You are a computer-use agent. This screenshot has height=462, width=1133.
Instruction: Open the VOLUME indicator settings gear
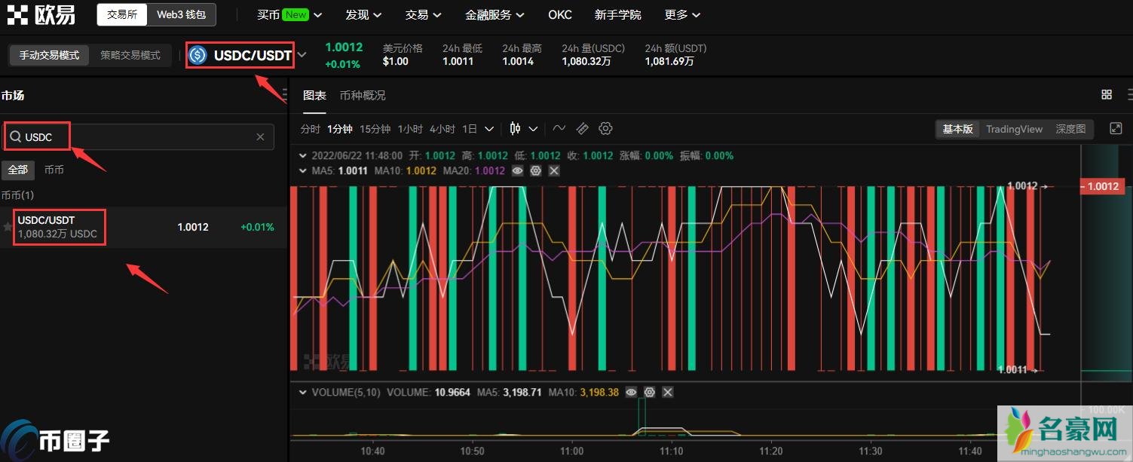(649, 393)
